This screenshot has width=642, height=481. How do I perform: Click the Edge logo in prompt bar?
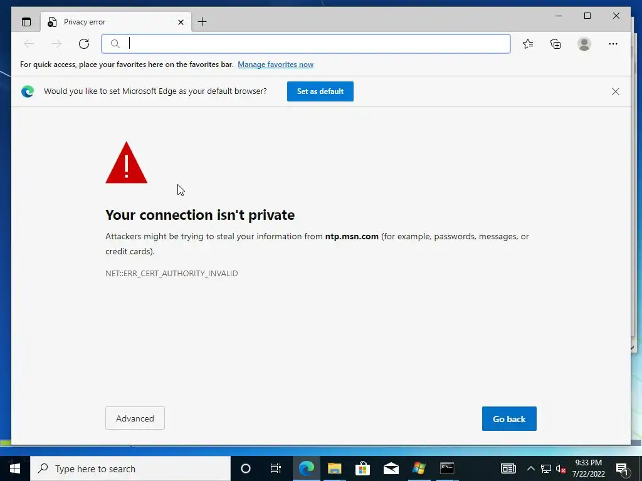(28, 91)
